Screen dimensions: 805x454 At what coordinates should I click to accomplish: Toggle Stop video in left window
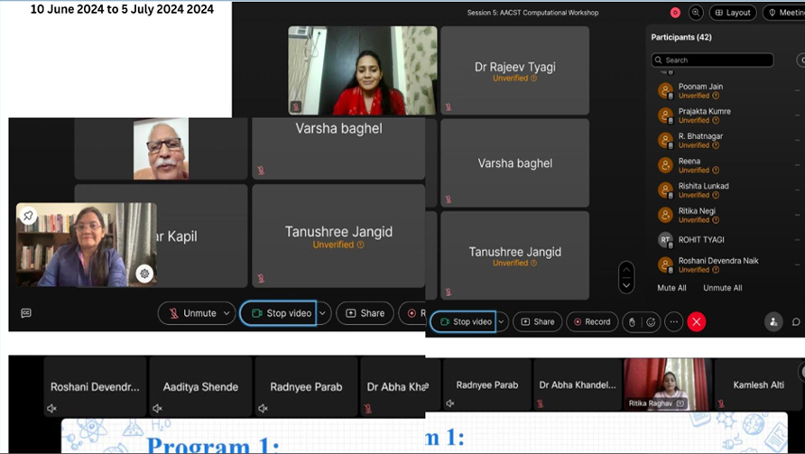coord(278,313)
